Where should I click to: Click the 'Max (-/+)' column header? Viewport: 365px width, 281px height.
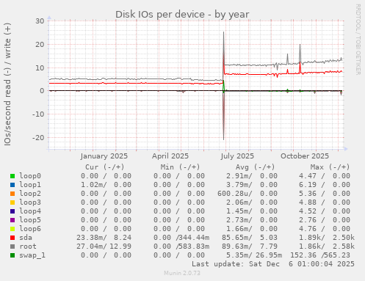point(330,167)
